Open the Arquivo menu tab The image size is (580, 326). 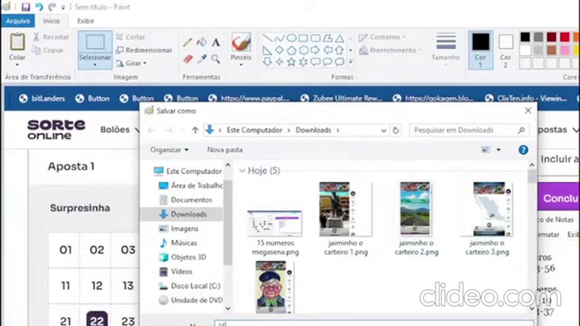[x=18, y=21]
